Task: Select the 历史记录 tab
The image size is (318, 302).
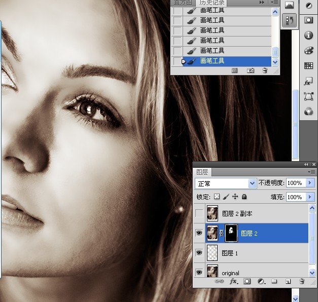Action: [211, 3]
